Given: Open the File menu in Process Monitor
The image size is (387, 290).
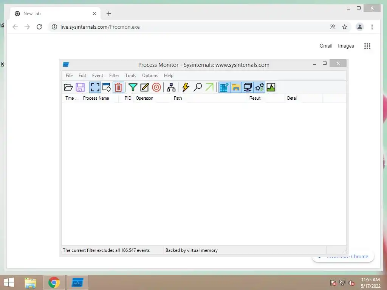Looking at the screenshot, I should (x=69, y=76).
